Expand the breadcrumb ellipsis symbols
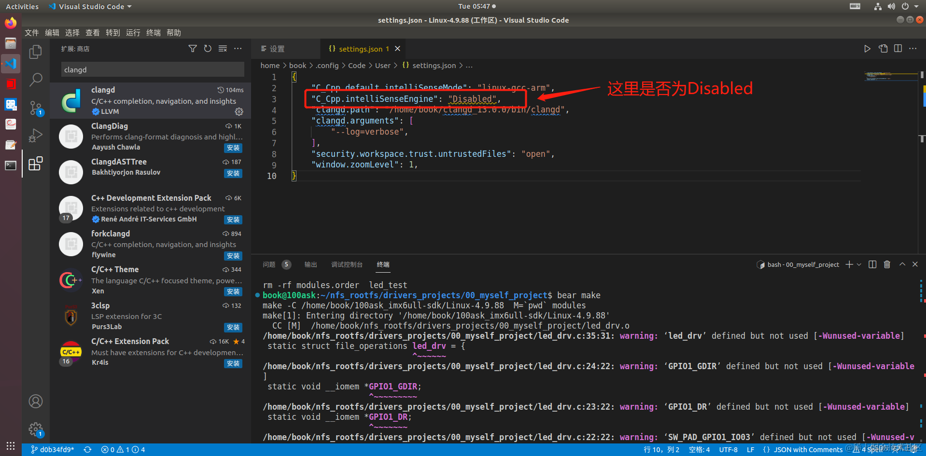Image resolution: width=926 pixels, height=456 pixels. 469,66
